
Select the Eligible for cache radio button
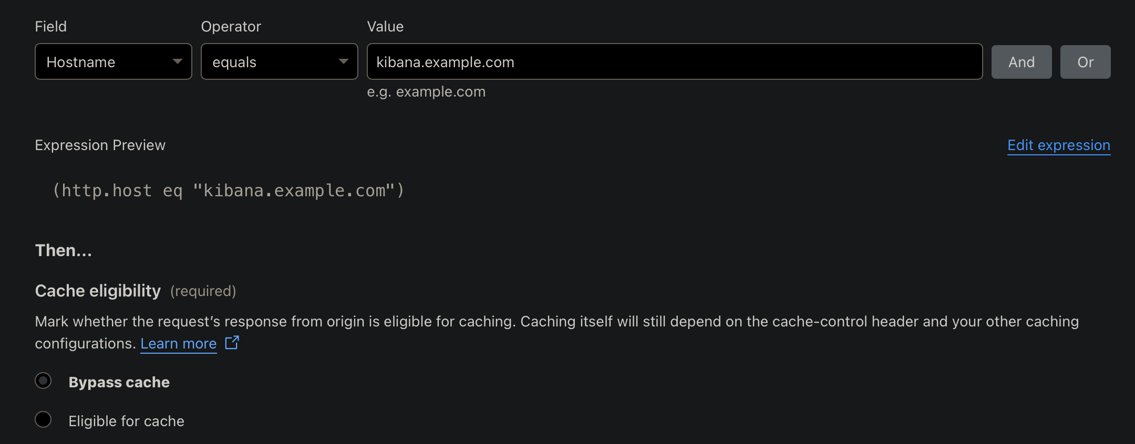point(43,419)
